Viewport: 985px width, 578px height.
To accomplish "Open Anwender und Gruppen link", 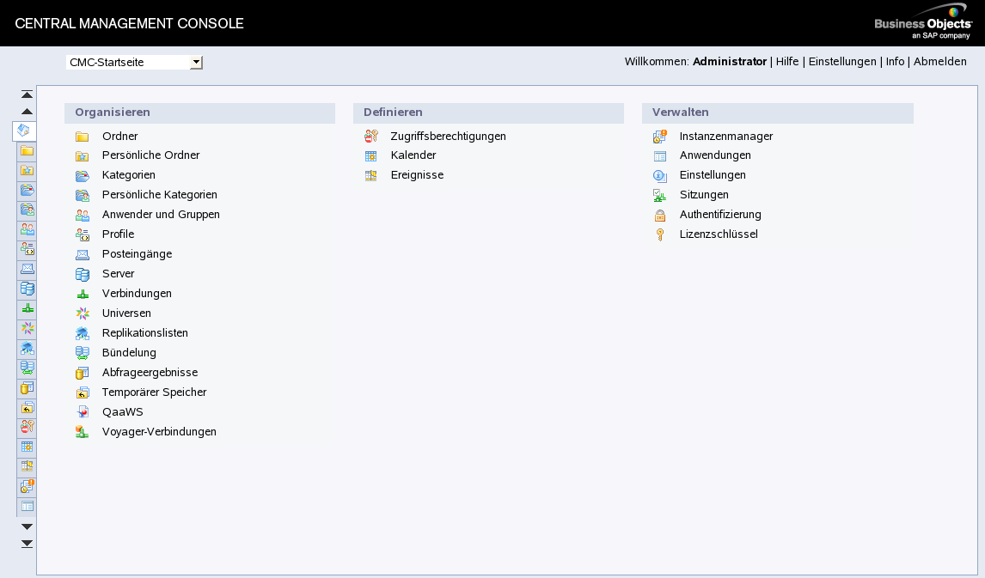I will coord(161,215).
